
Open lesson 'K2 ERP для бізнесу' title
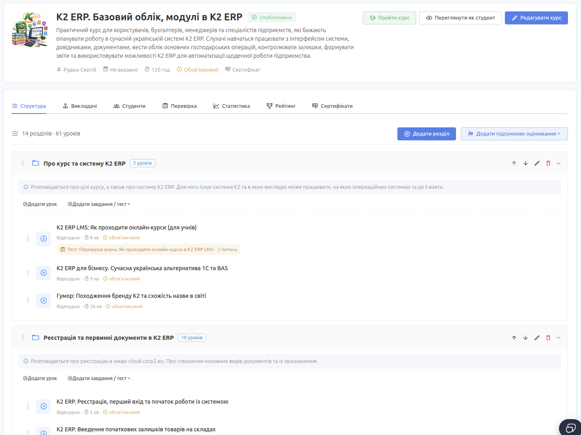[x=142, y=268]
